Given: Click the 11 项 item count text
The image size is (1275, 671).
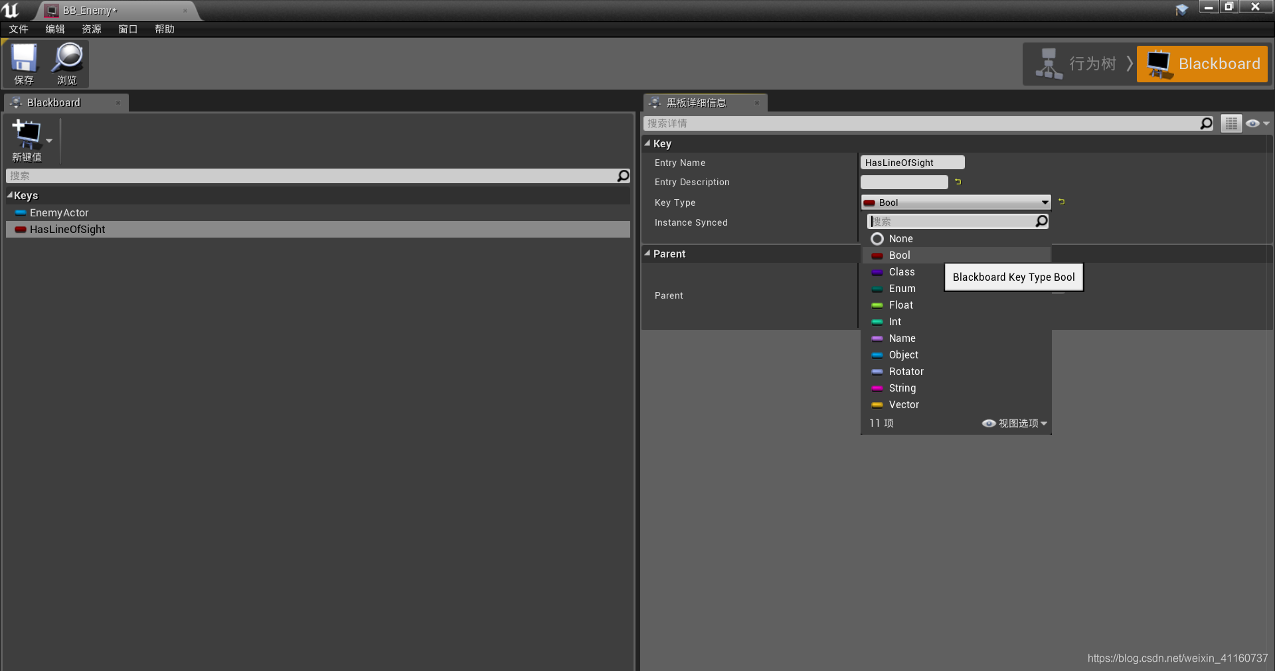Looking at the screenshot, I should coord(881,423).
